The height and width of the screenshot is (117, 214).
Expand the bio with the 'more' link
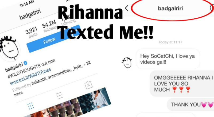point(18,94)
